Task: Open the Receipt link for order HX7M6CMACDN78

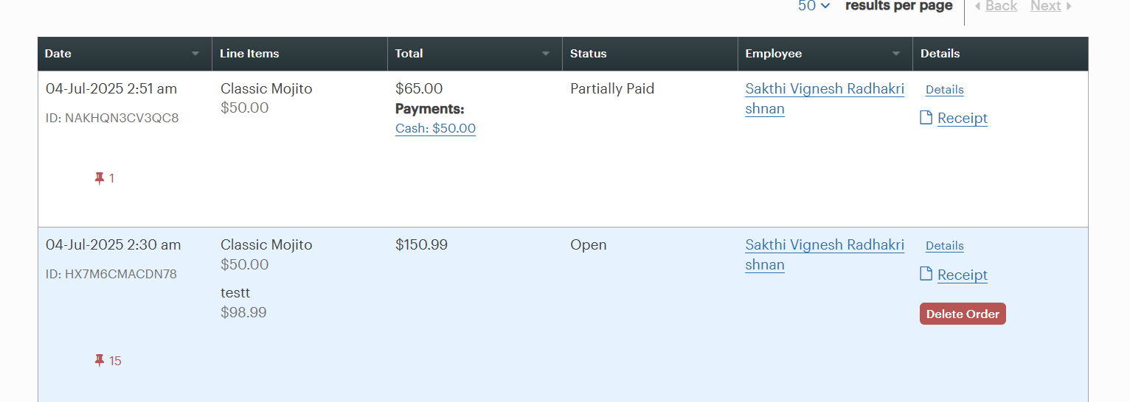Action: pos(963,275)
